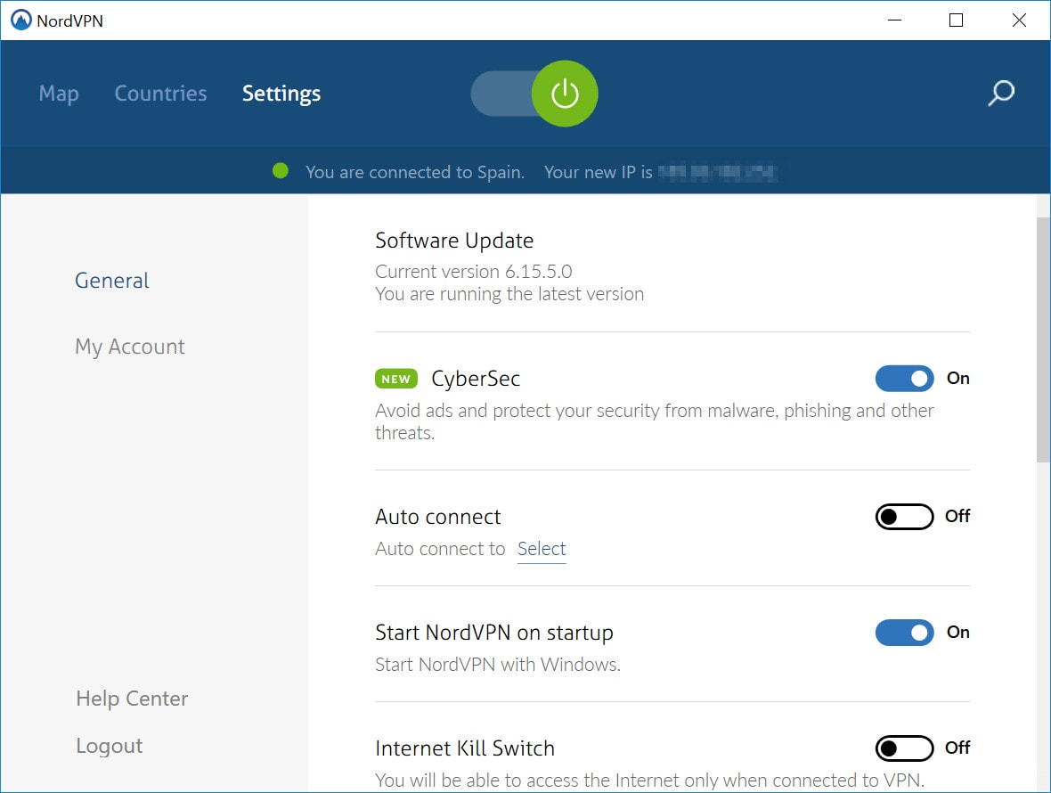Toggle the green power connection switch
This screenshot has height=793, width=1051.
click(534, 94)
